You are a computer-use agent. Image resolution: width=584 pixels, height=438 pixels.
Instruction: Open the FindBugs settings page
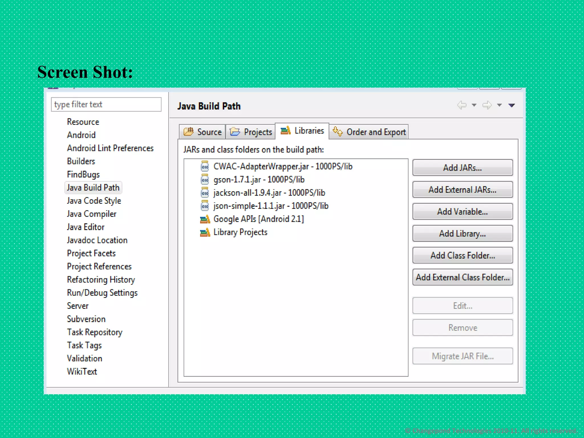click(x=83, y=174)
